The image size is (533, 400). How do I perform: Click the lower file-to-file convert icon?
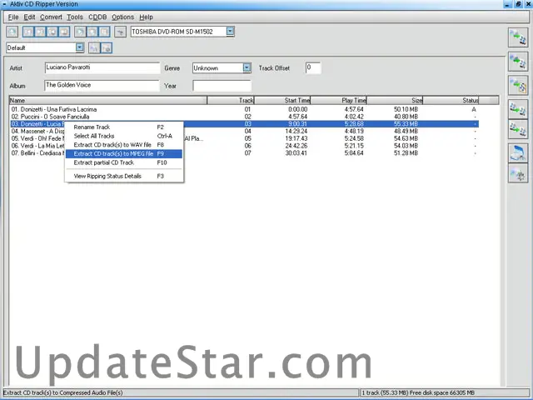click(x=518, y=129)
